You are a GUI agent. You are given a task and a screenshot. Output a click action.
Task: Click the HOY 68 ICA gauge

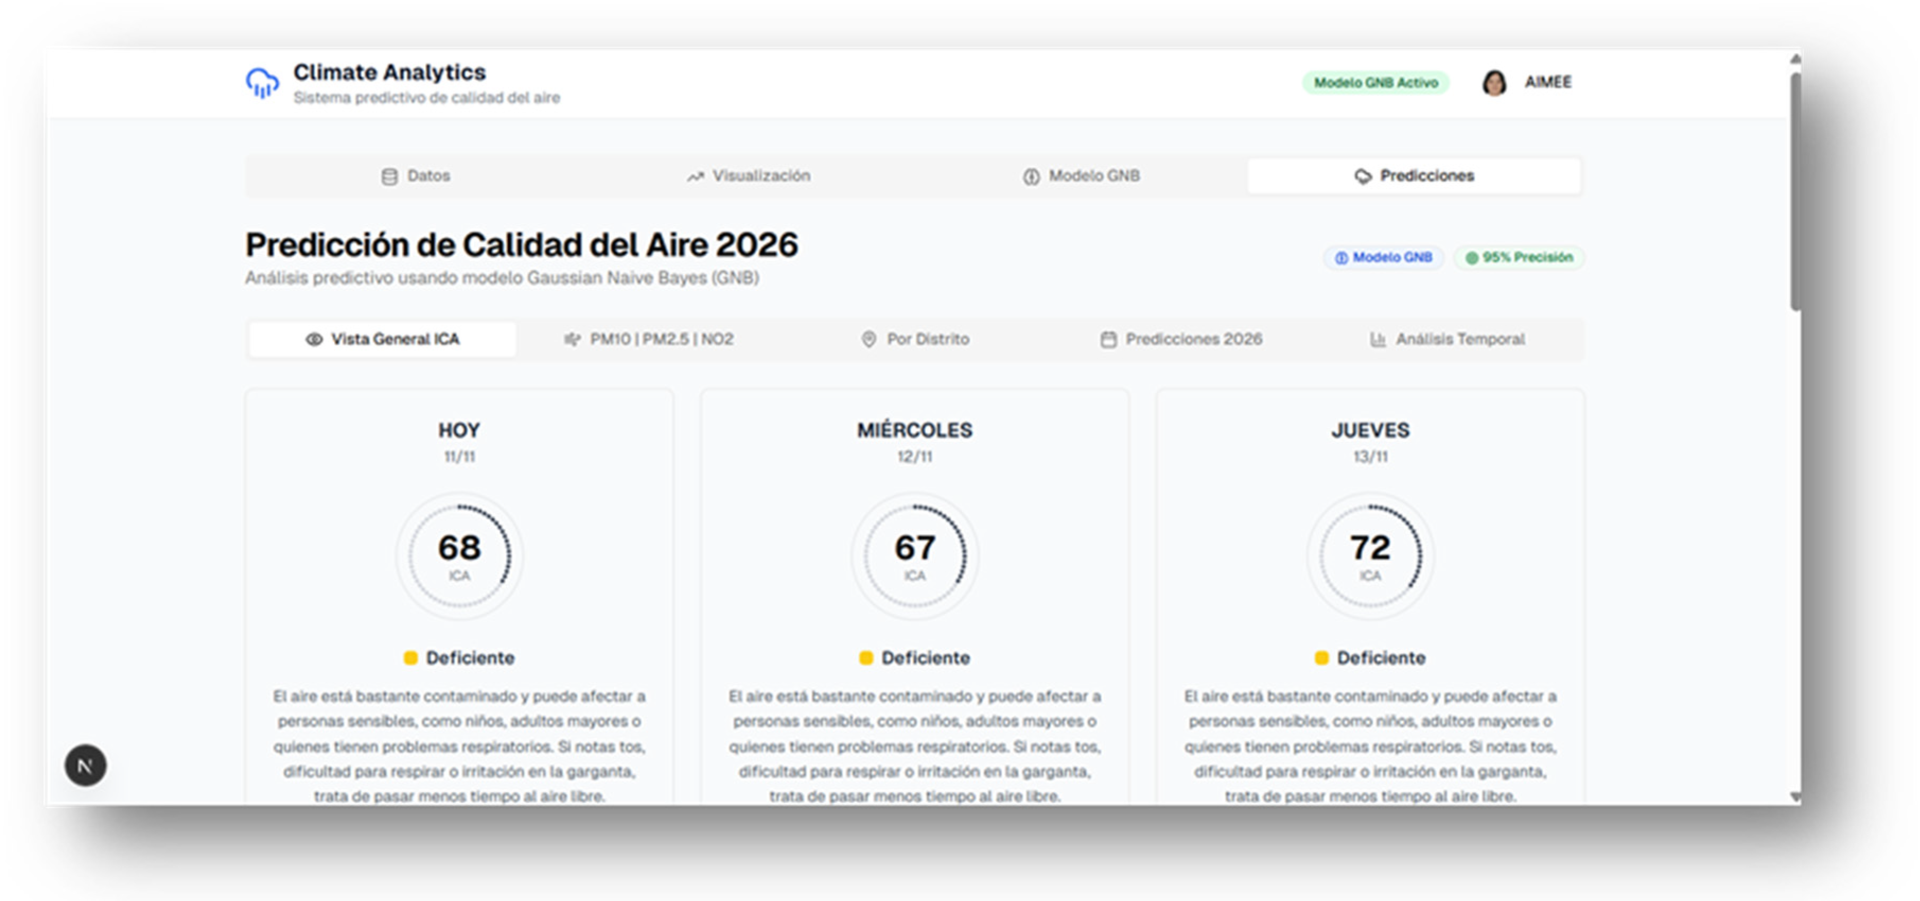tap(459, 556)
